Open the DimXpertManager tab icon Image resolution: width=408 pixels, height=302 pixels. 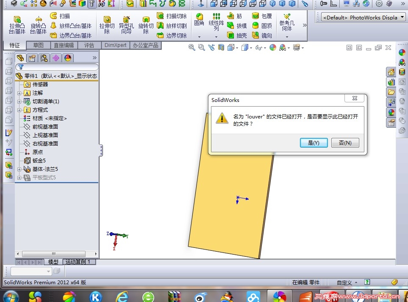click(56, 58)
